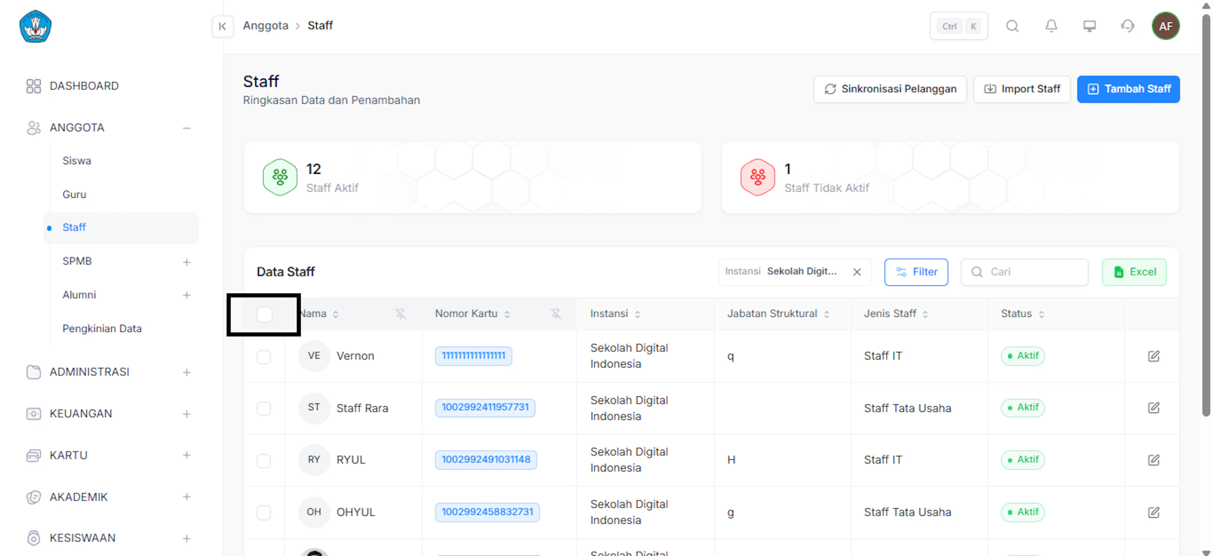Clear the Instansi filter with the X
This screenshot has width=1213, height=556.
pyautogui.click(x=857, y=272)
